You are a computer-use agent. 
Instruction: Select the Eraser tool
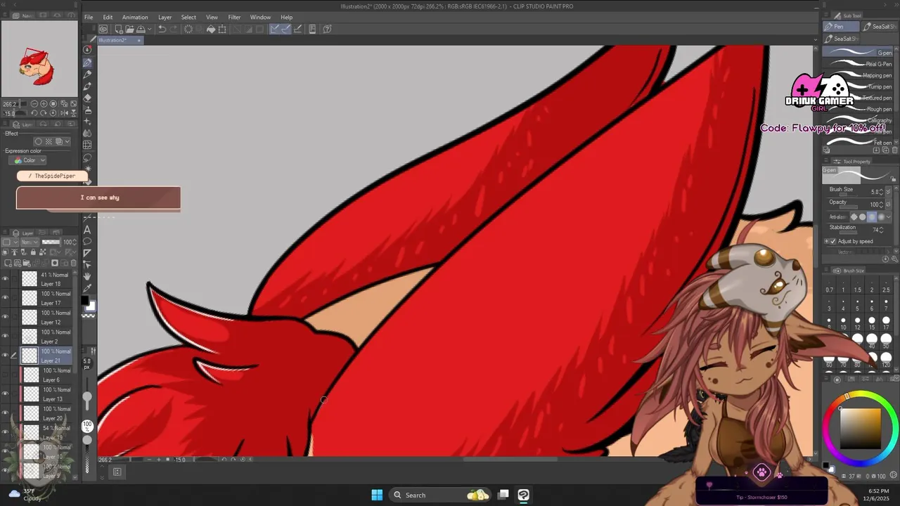pos(87,98)
